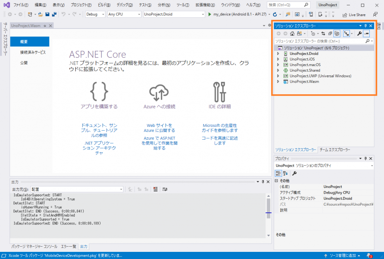Click the Live Share button

pos(354,15)
